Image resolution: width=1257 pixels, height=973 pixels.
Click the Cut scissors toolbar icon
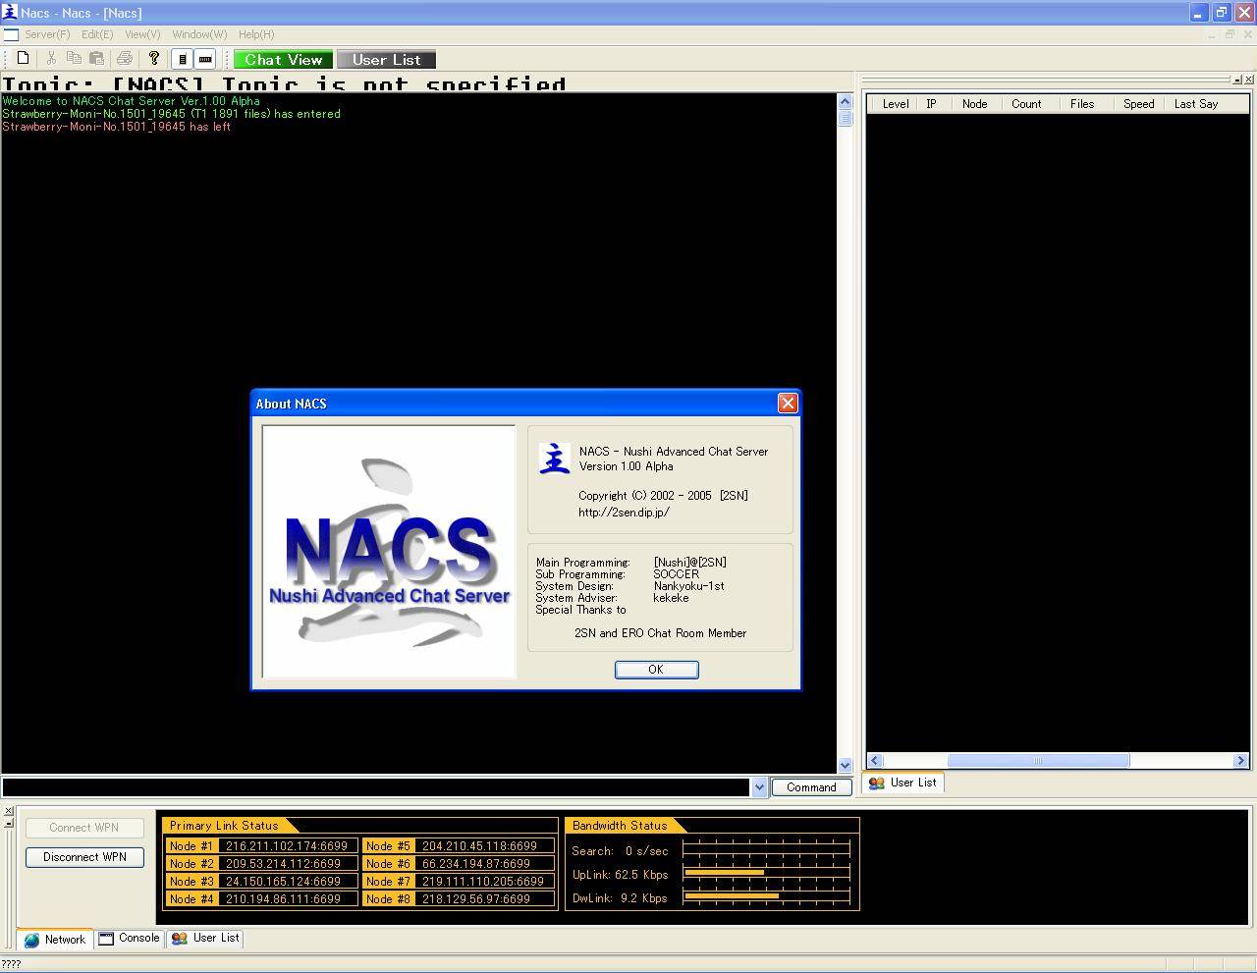pos(51,59)
